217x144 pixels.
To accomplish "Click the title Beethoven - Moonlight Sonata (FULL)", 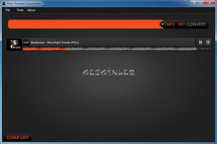I will coord(55,42).
